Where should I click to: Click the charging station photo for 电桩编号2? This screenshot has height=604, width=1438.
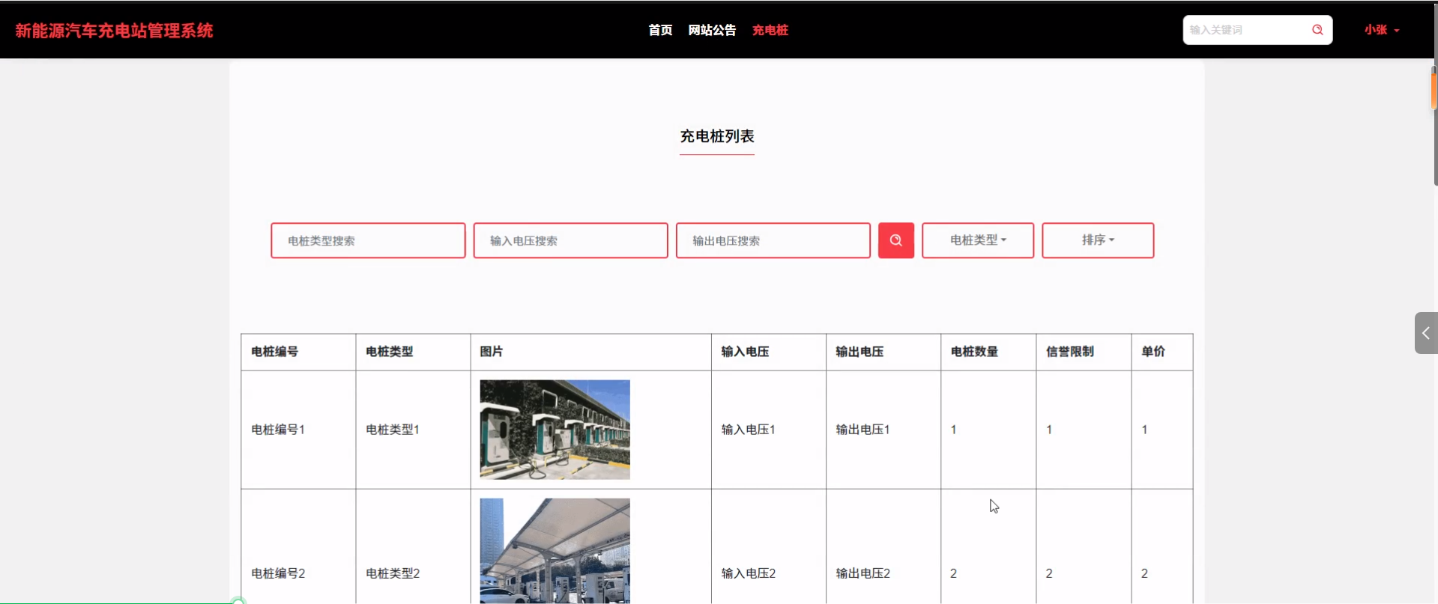tap(555, 551)
